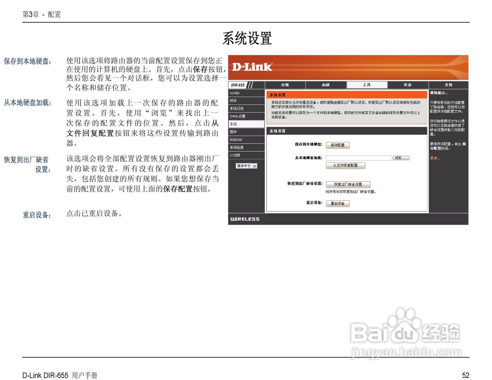Click the 更多... help link
The height and width of the screenshot is (380, 492).
[x=435, y=158]
